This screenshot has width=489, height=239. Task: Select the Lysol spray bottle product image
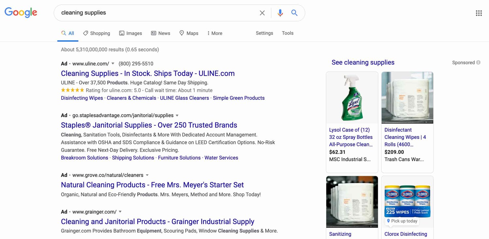pos(352,97)
